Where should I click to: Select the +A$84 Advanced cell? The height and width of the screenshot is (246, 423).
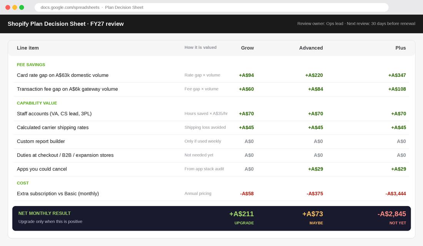pyautogui.click(x=316, y=89)
